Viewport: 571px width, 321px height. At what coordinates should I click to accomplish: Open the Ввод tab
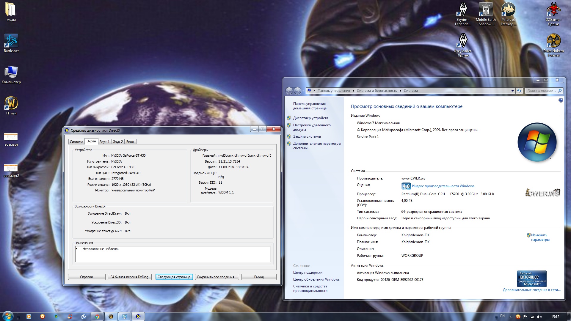pos(130,142)
